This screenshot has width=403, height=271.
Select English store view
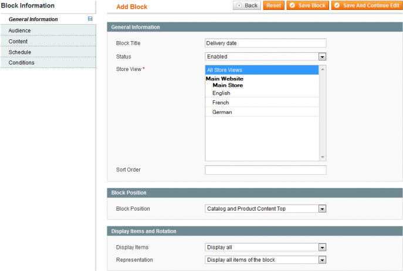pyautogui.click(x=262, y=93)
